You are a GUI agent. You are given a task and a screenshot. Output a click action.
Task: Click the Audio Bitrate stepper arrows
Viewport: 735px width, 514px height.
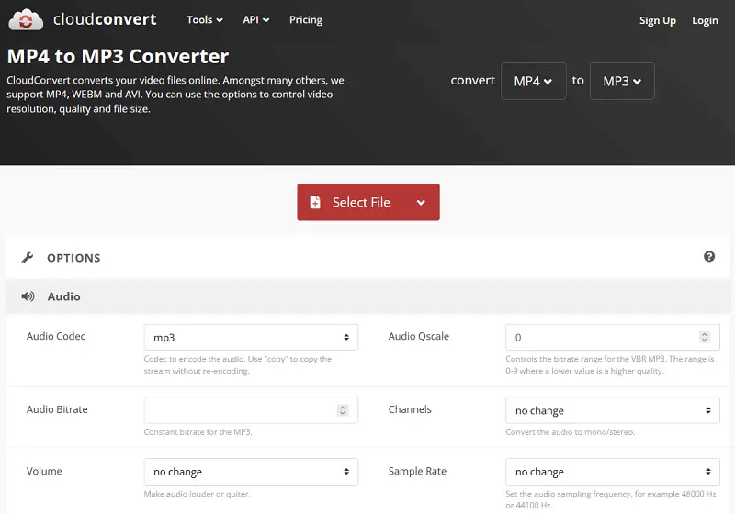click(342, 410)
